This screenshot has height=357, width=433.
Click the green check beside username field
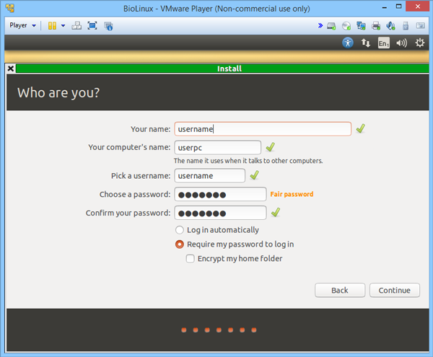pos(254,175)
